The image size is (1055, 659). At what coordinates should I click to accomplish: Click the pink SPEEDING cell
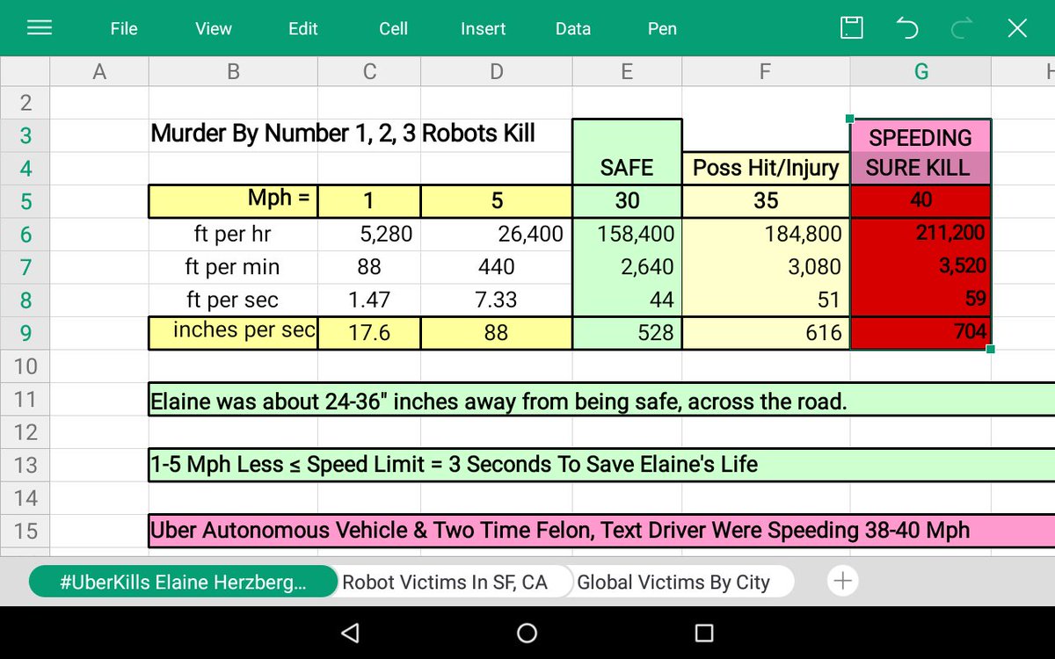920,136
